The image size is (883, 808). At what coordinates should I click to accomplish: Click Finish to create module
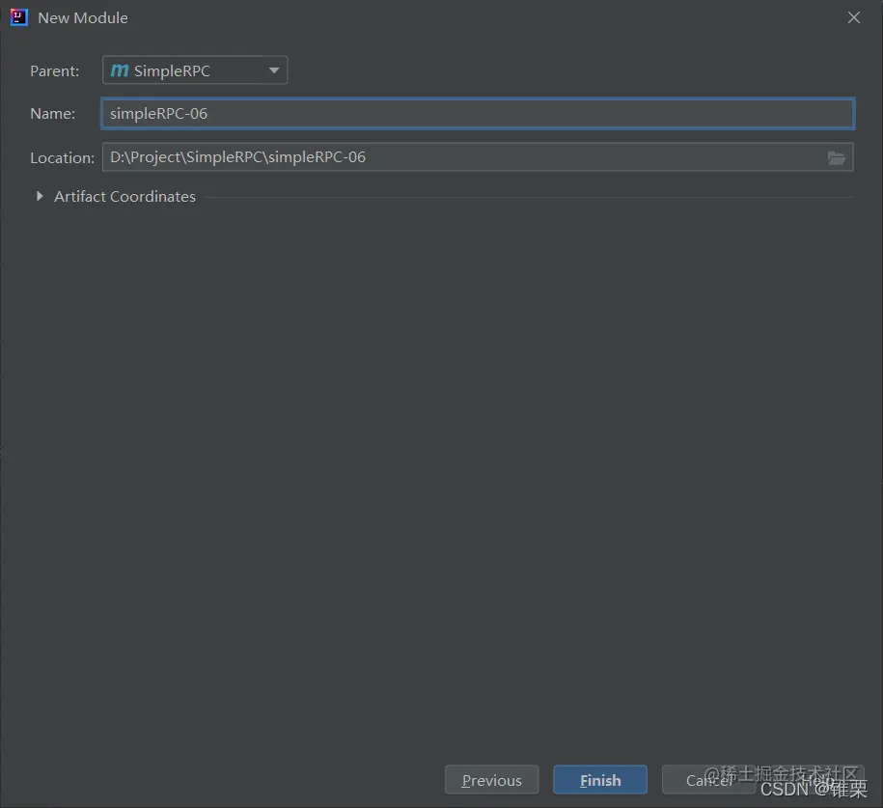[x=600, y=780]
